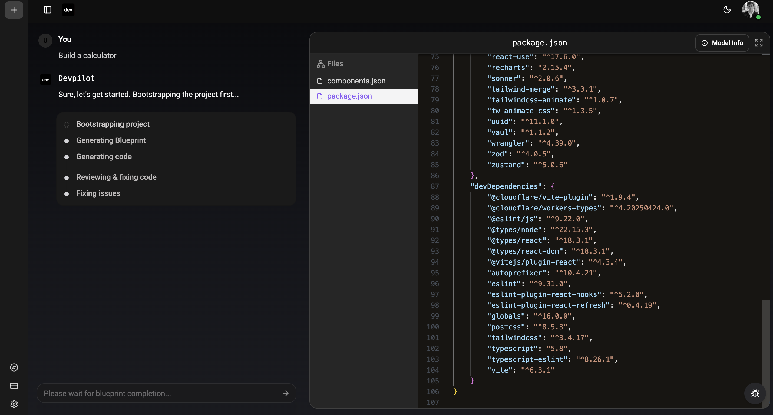
Task: Click the info icon inside Model Info button
Action: (x=705, y=43)
